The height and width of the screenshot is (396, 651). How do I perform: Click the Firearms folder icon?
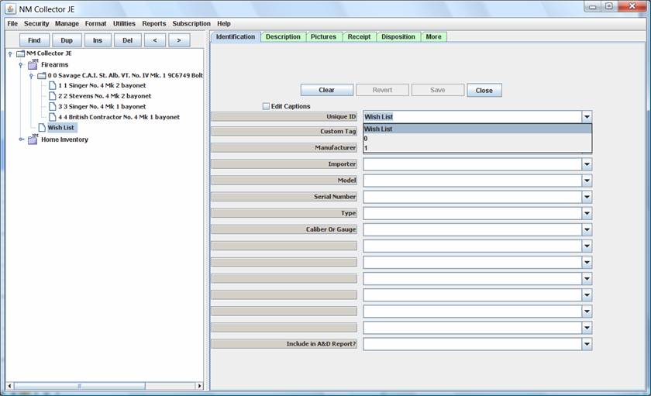click(x=33, y=65)
